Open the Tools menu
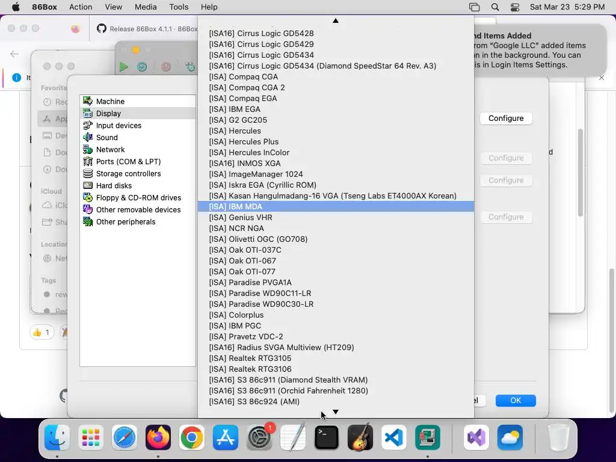This screenshot has width=616, height=462. point(179,7)
